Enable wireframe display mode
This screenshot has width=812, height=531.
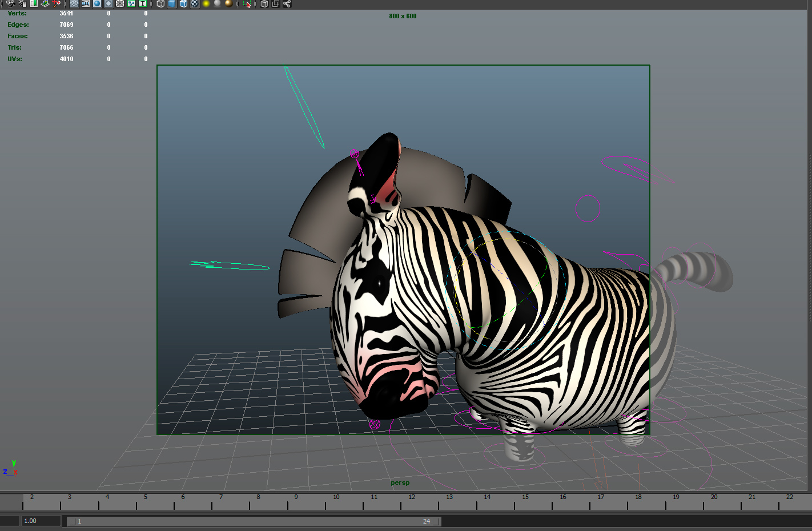pos(160,3)
